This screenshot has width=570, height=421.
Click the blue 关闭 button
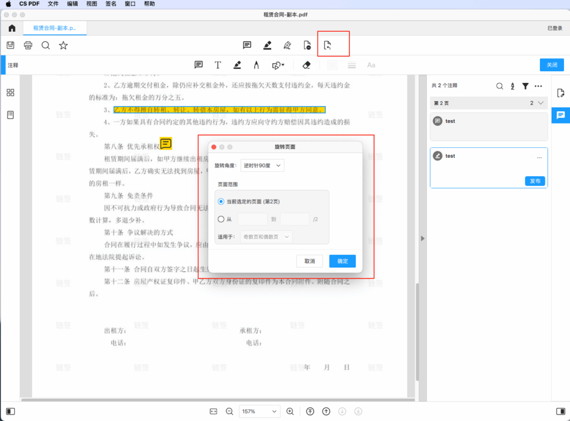pos(552,65)
